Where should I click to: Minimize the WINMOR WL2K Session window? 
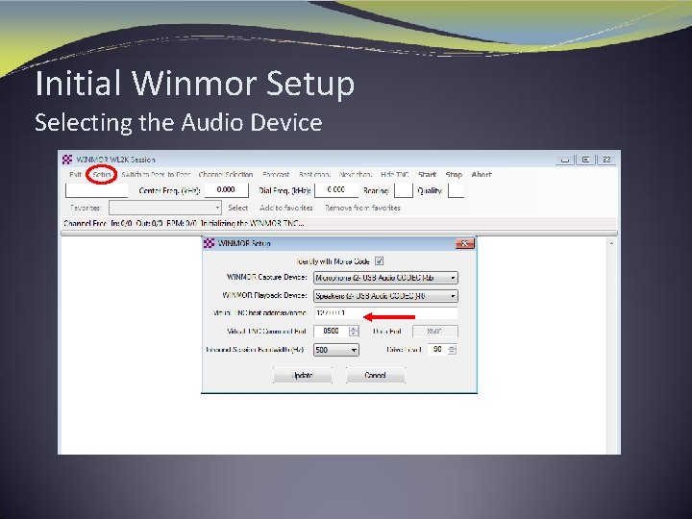(565, 160)
